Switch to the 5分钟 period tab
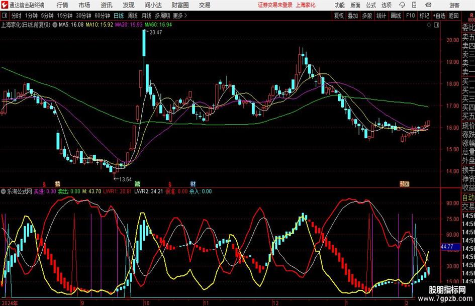This screenshot has height=306, width=475. (47, 16)
